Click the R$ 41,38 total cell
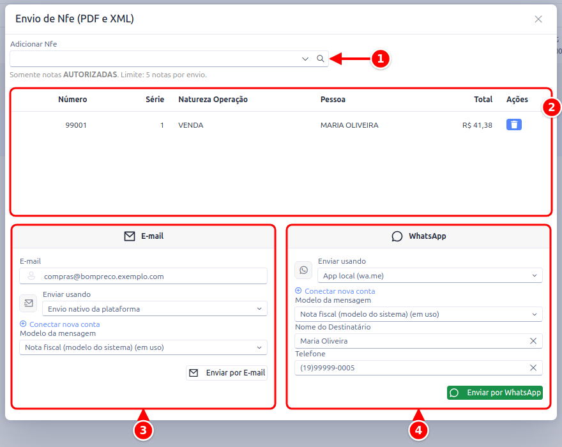Image resolution: width=562 pixels, height=447 pixels. coord(477,125)
